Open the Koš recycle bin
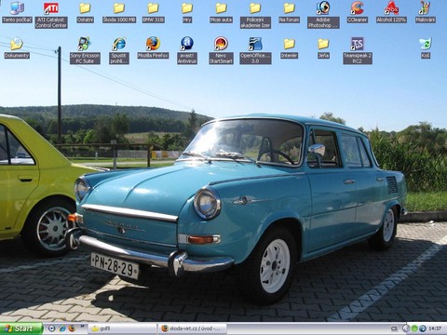This screenshot has height=335, width=447. (426, 48)
